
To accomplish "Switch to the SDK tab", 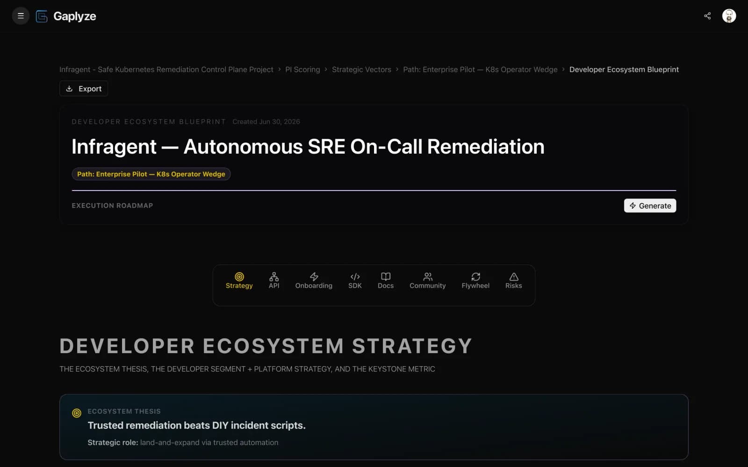I will tap(355, 281).
